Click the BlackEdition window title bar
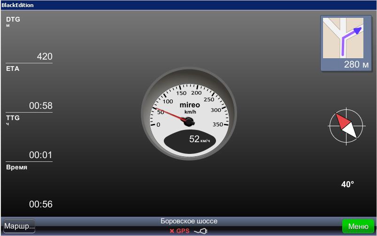Image resolution: width=377 pixels, height=236 pixels. [188, 5]
